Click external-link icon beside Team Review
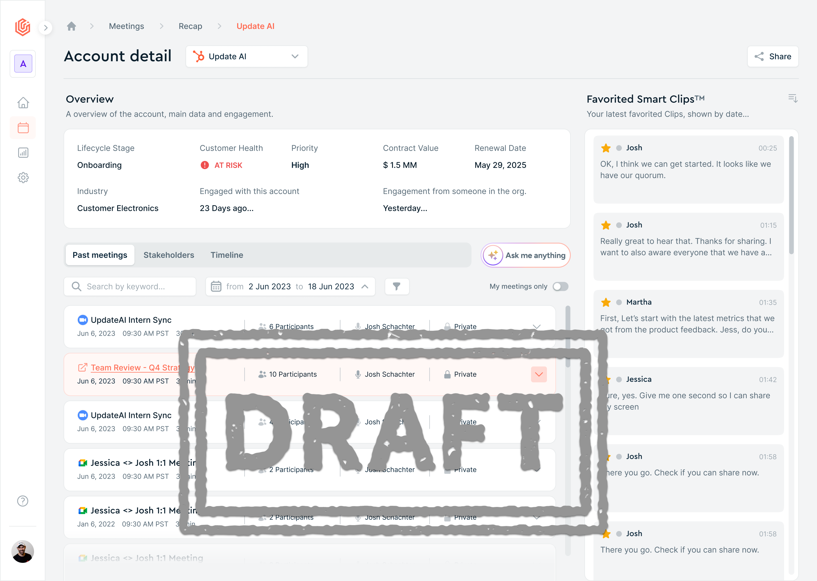The height and width of the screenshot is (581, 817). 83,367
